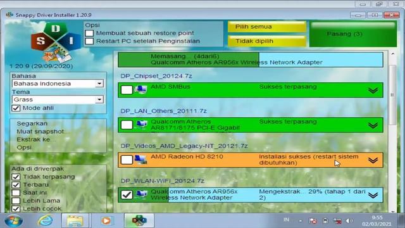Click the Memasang installation progress bar
Viewport: 405px width, 228px height.
pyautogui.click(x=251, y=60)
